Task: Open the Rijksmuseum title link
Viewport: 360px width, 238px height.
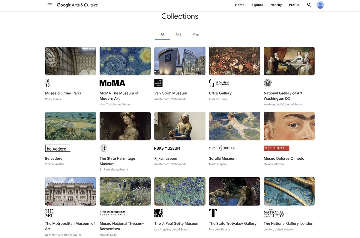Action: pyautogui.click(x=166, y=158)
